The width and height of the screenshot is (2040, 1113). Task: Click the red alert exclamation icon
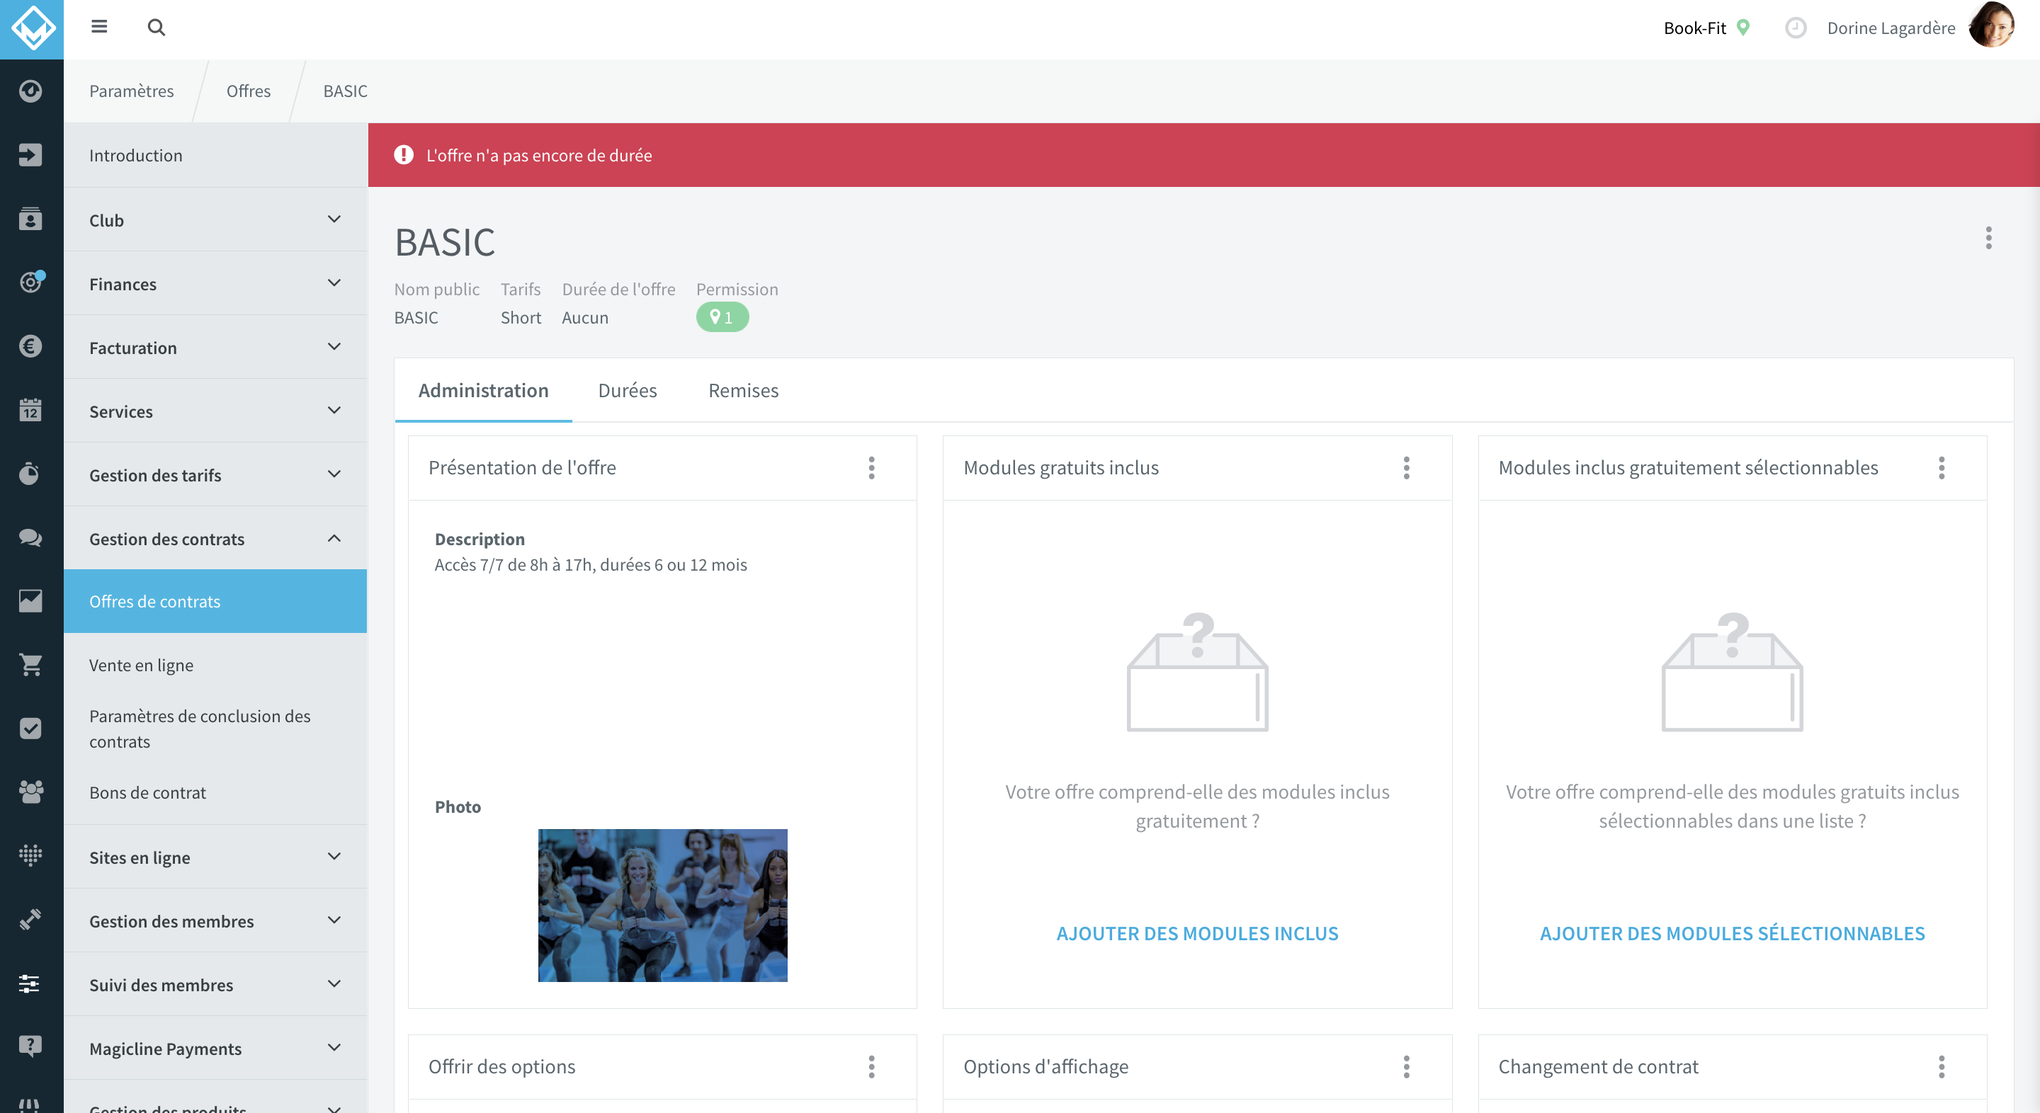[404, 155]
